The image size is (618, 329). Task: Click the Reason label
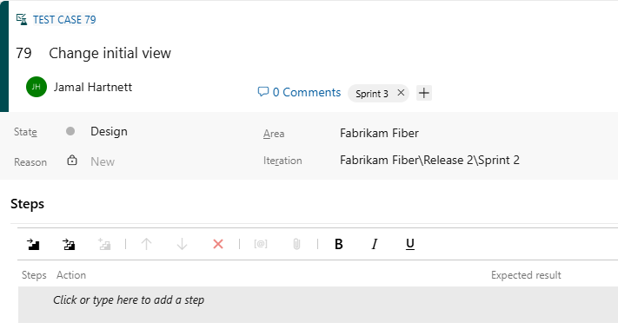coord(30,162)
